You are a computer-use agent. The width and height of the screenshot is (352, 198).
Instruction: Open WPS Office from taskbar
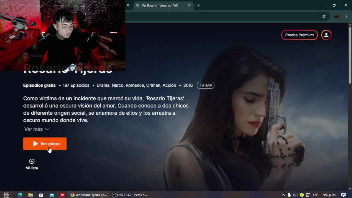point(62,195)
